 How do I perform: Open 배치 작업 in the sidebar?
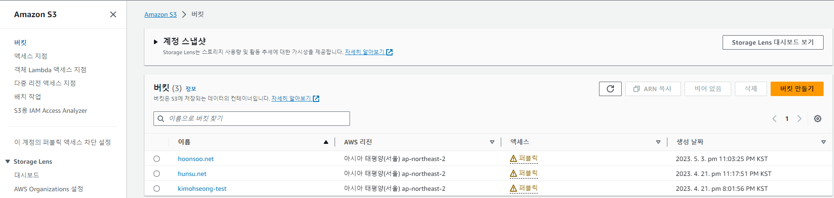coord(28,97)
